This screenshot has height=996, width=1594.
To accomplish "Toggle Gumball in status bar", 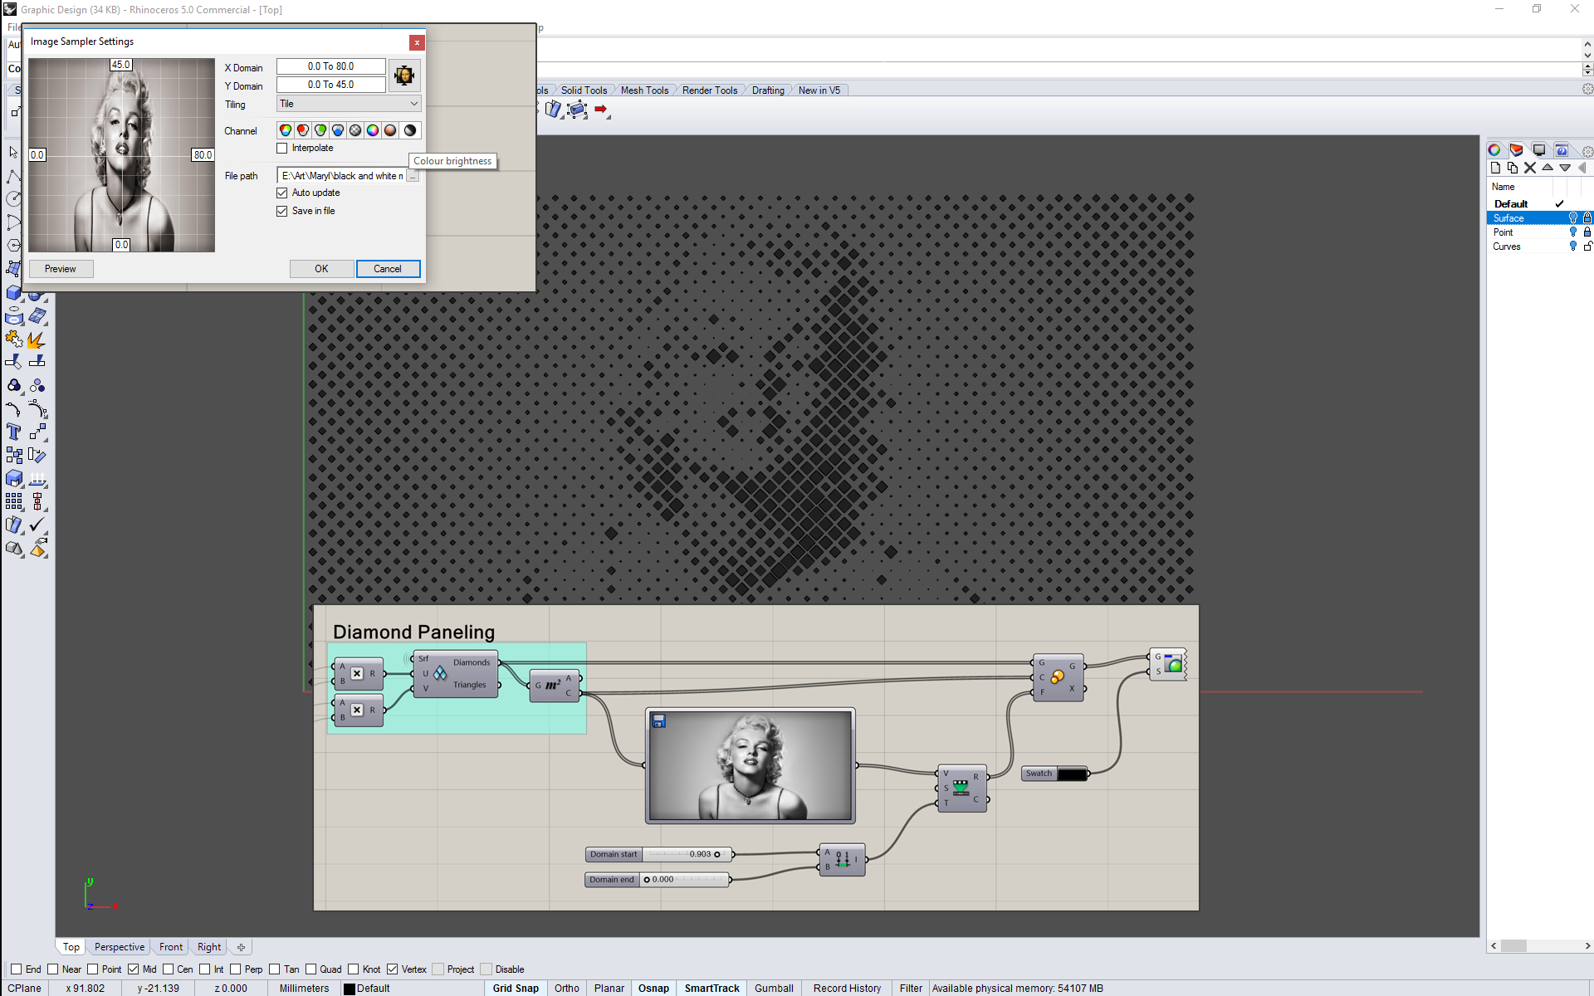I will click(x=774, y=989).
